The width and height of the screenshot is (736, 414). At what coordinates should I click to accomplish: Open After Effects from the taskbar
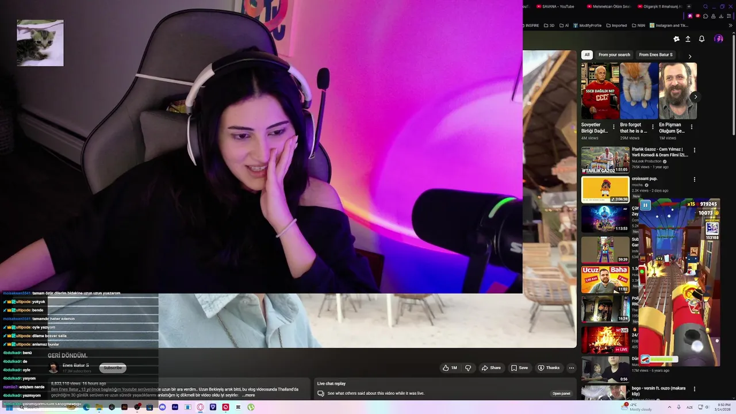pos(175,407)
